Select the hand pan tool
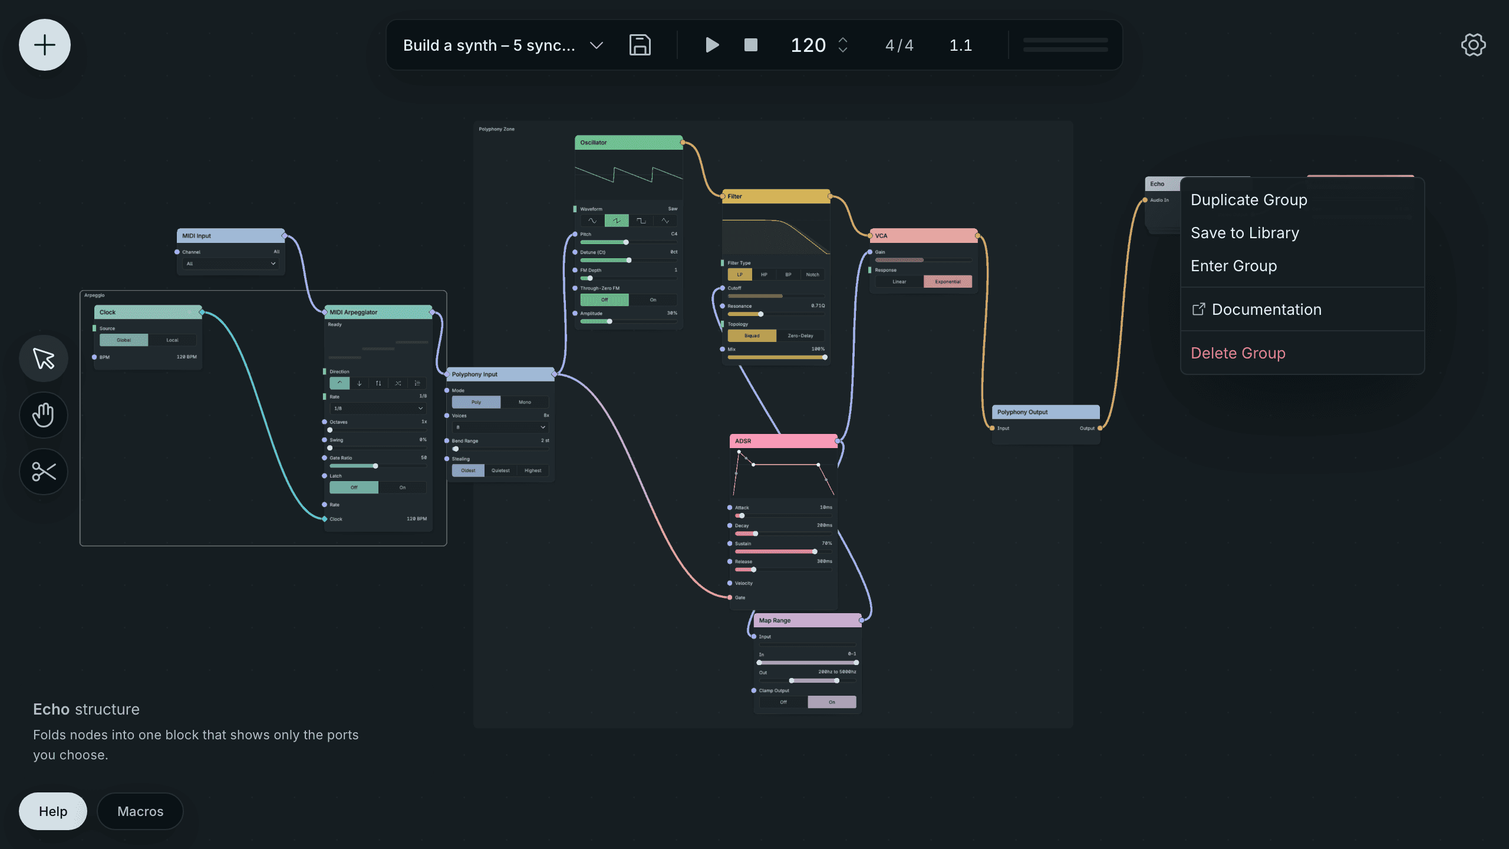 tap(44, 415)
